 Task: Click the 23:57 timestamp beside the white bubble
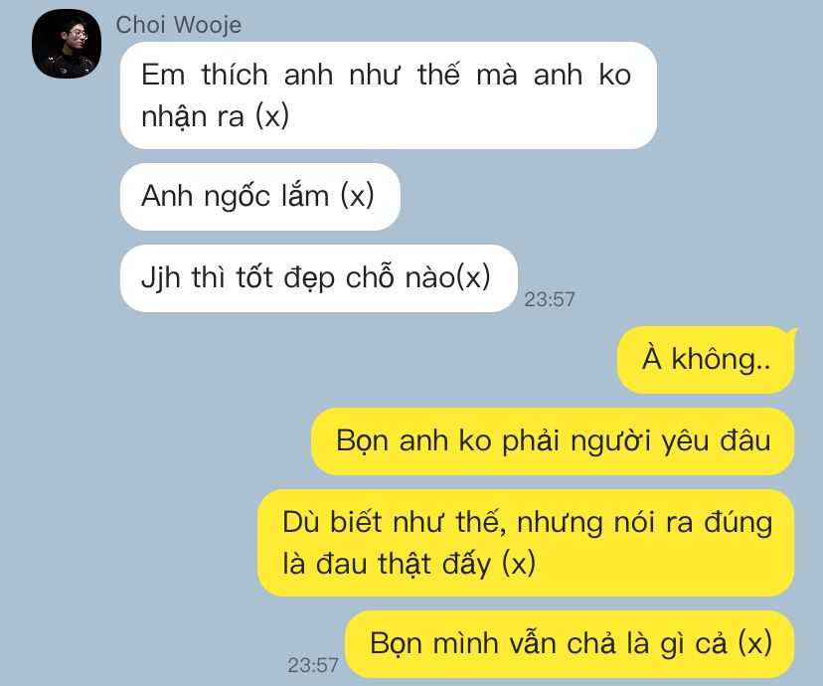(x=550, y=299)
